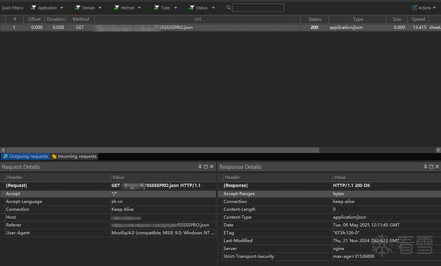This screenshot has width=441, height=266.
Task: Open the Application filter dropdown arrow
Action: [62, 8]
